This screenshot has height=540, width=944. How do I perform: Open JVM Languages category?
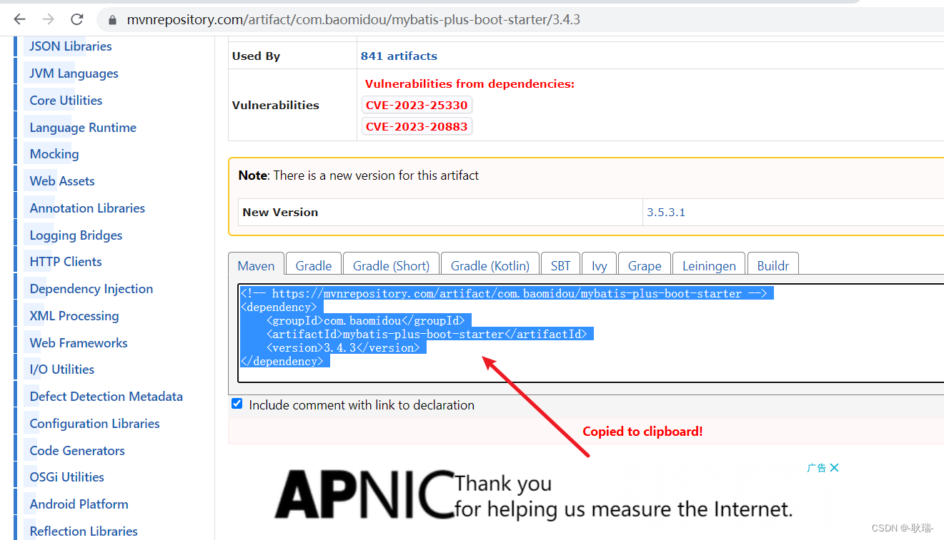click(x=74, y=73)
